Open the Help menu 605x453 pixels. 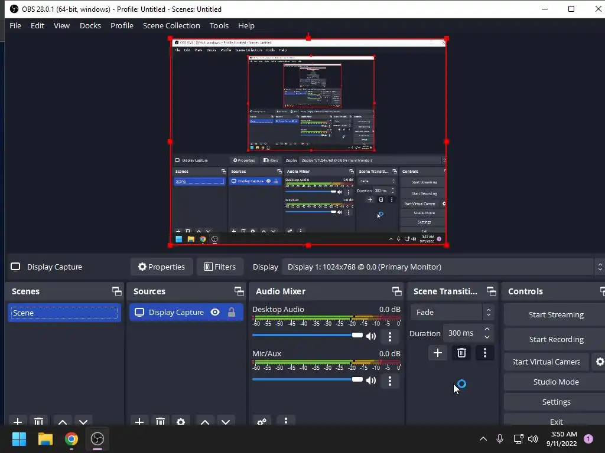point(246,25)
